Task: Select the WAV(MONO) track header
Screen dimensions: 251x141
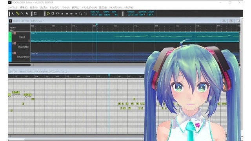Action: [x=23, y=47]
